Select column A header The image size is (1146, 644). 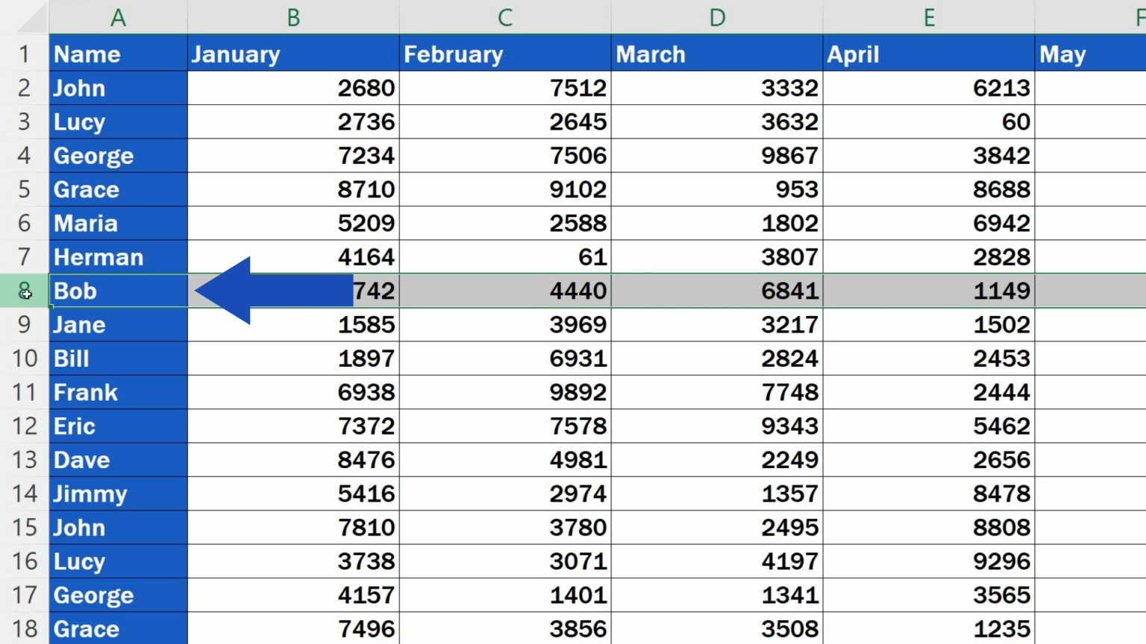click(x=118, y=17)
